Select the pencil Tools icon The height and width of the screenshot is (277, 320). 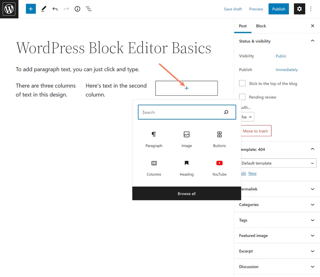coord(44,9)
